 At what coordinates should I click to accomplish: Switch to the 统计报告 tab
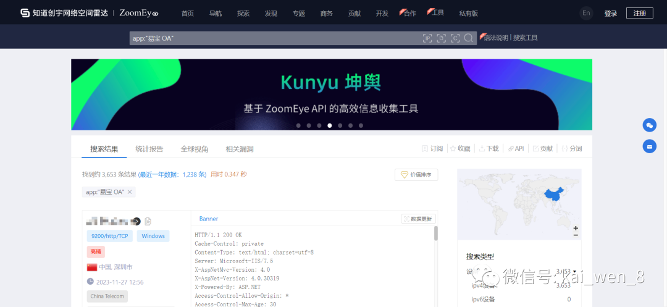[x=149, y=149]
